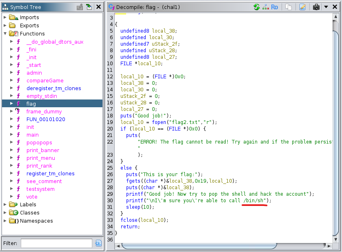The height and width of the screenshot is (252, 342).
Task: Click the function icon beside admin
Action: click(x=18, y=73)
